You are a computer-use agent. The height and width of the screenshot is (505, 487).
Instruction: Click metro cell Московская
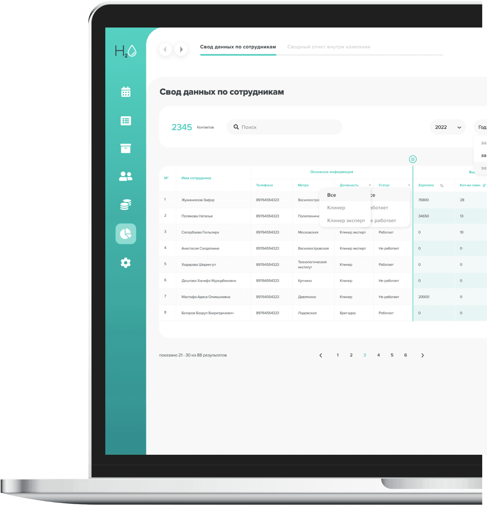pyautogui.click(x=308, y=232)
